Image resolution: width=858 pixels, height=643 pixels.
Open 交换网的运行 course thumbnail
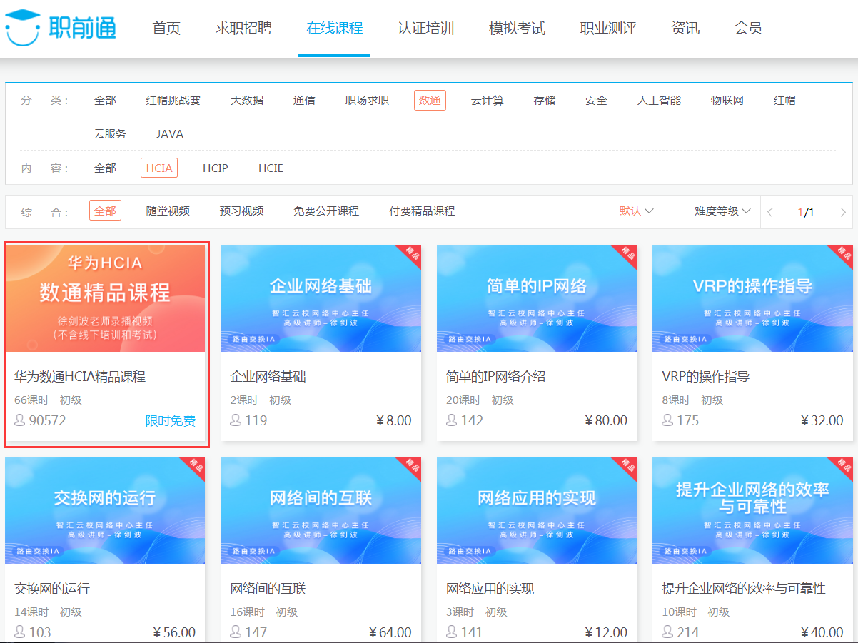tap(105, 510)
